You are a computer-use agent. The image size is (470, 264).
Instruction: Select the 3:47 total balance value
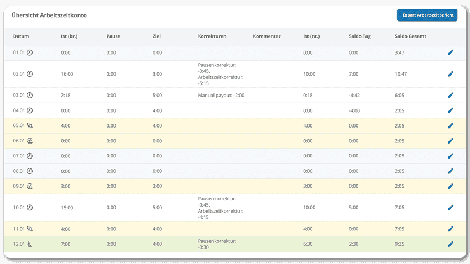[399, 52]
